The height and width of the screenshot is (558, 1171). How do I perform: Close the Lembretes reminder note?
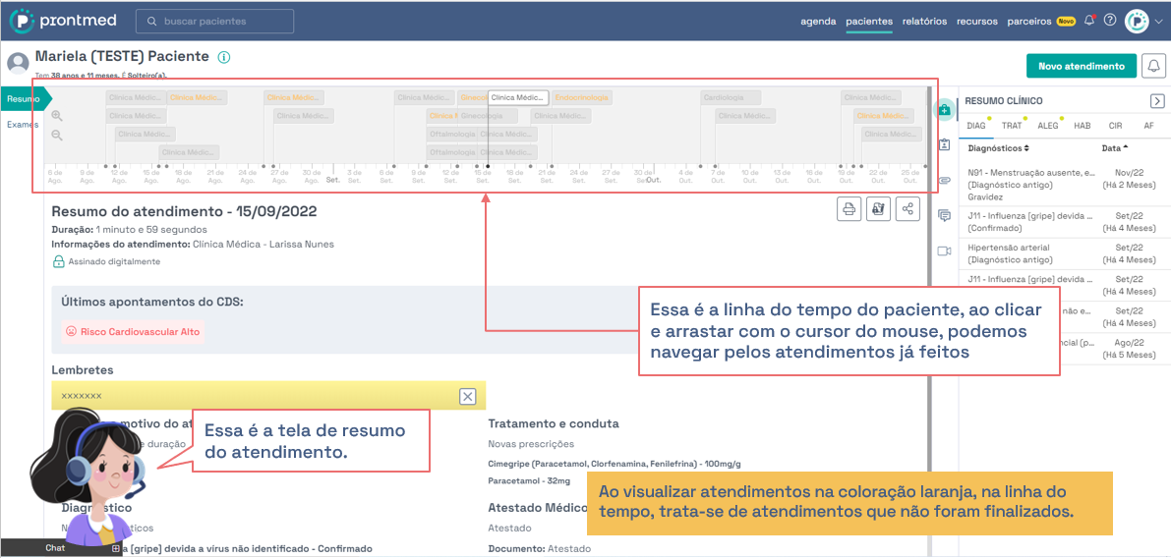(467, 396)
